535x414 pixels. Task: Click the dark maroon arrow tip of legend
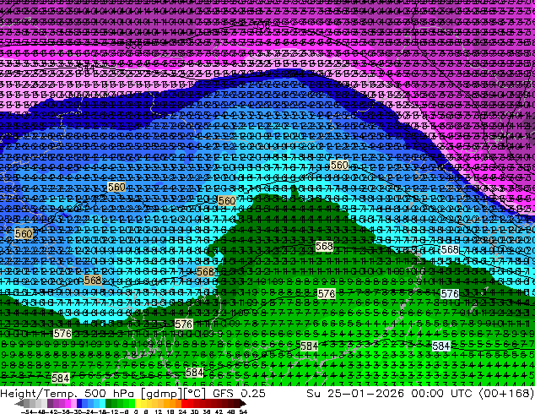[x=243, y=404]
